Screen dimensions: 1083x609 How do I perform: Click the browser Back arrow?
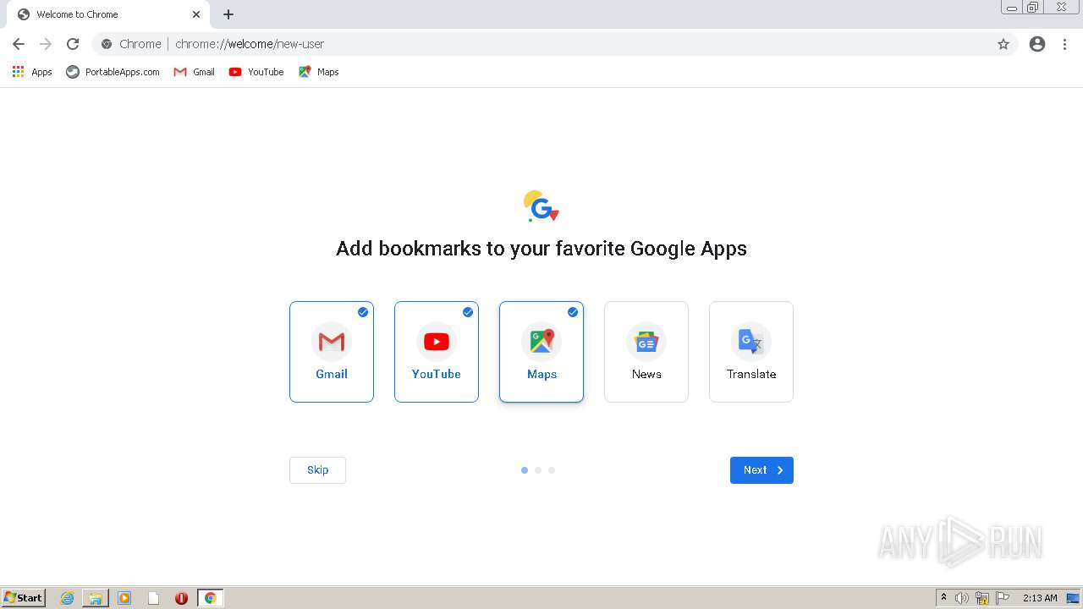point(19,44)
